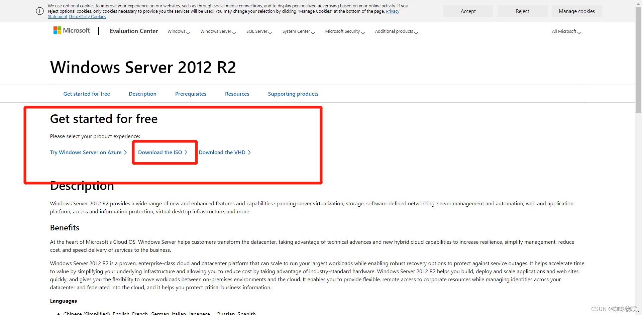Accept optional cookies
This screenshot has width=642, height=315.
(468, 11)
